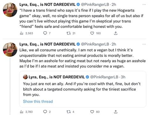Open more options menu on second tweet
The height and width of the screenshot is (115, 151).
click(144, 44)
